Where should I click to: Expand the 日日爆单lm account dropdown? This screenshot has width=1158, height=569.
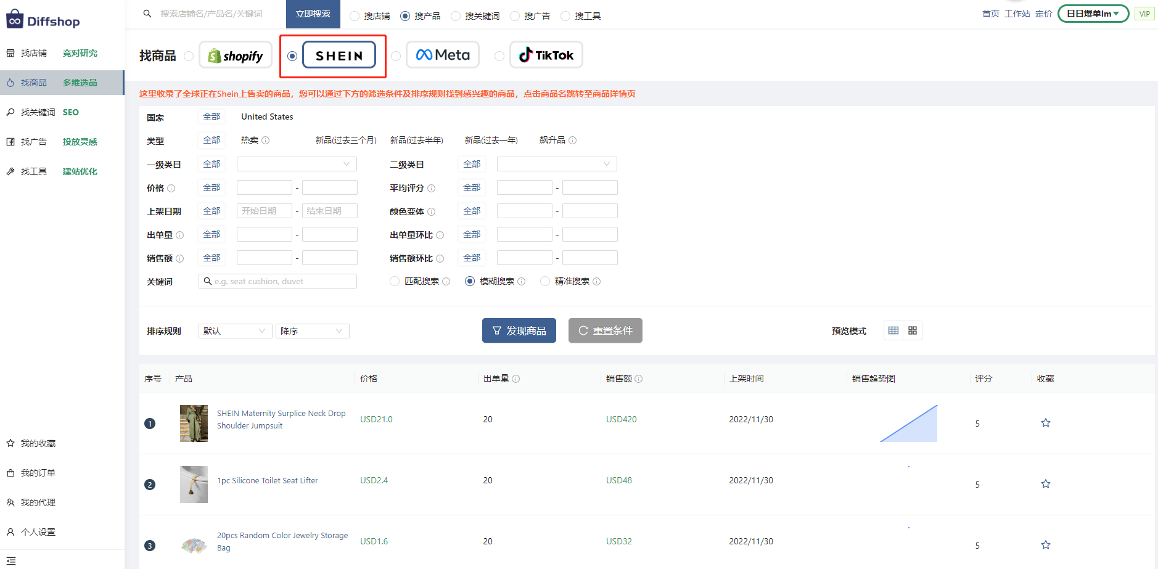pos(1093,14)
